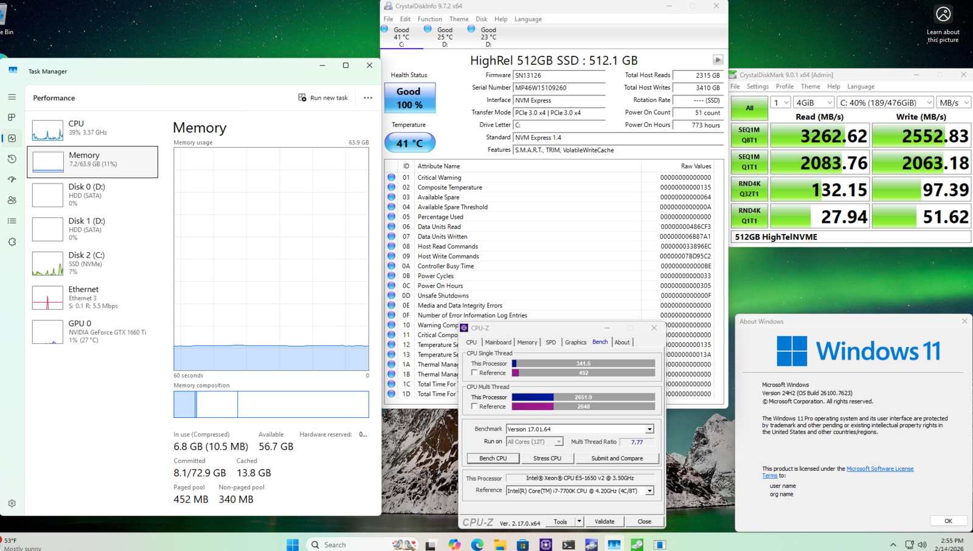Screen dimensions: 973x551
Task: Click the Bench CPU button
Action: (x=493, y=458)
